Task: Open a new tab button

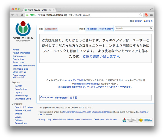Action: (x=59, y=10)
